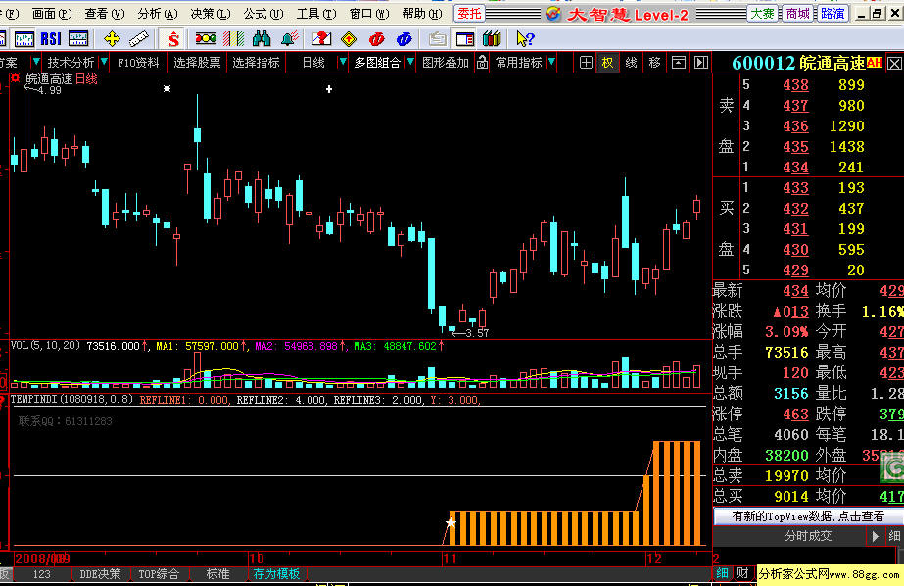Toggle the 线 line drawing button
The height and width of the screenshot is (586, 904).
pyautogui.click(x=632, y=63)
